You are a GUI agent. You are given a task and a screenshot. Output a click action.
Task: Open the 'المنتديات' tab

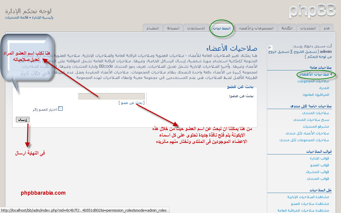[308, 28]
